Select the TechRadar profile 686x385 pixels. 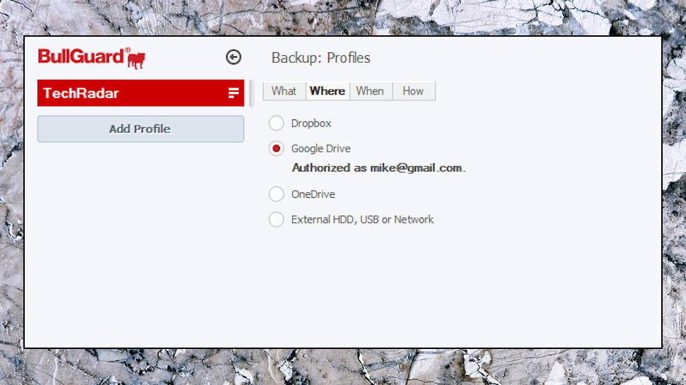[141, 93]
